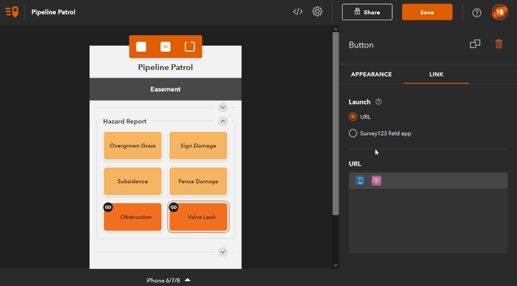Image resolution: width=517 pixels, height=286 pixels.
Task: Select the Sign Damage button
Action: point(198,146)
